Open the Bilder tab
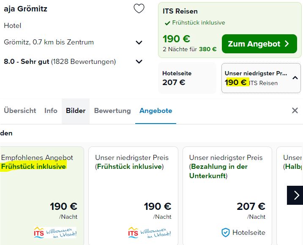303x245 pixels. [x=76, y=111]
